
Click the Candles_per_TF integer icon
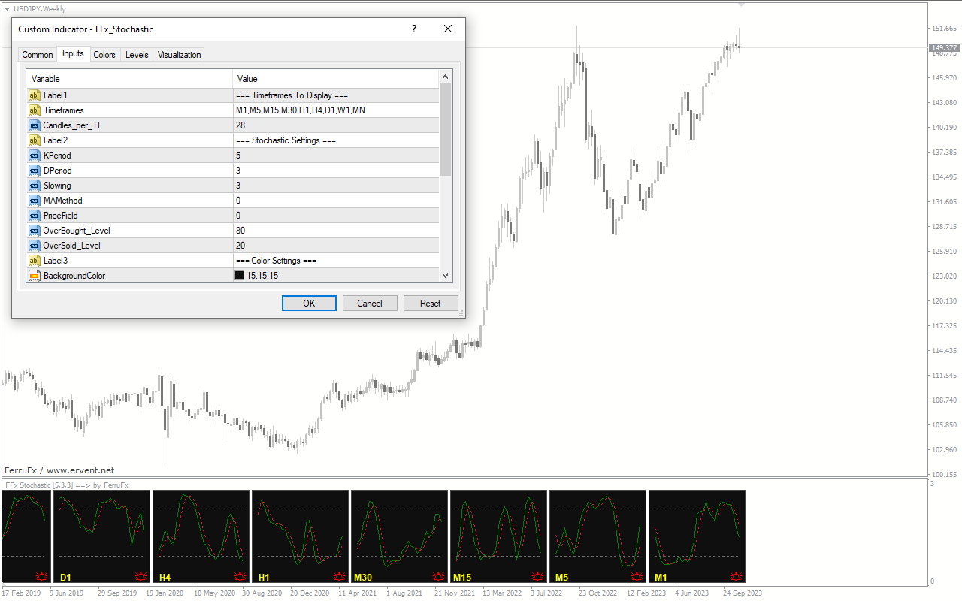34,125
